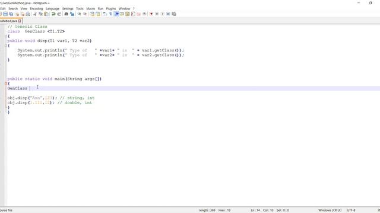Click the Save All toolbar icon

pyautogui.click(x=11, y=14)
